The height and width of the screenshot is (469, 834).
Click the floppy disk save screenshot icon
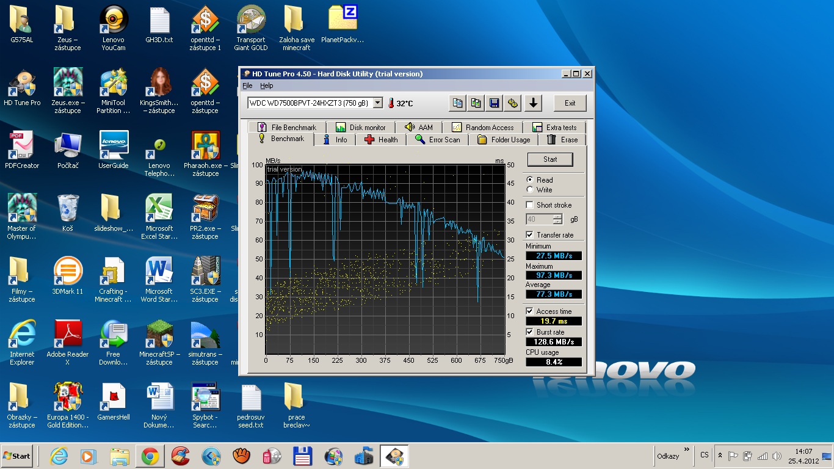pos(495,103)
